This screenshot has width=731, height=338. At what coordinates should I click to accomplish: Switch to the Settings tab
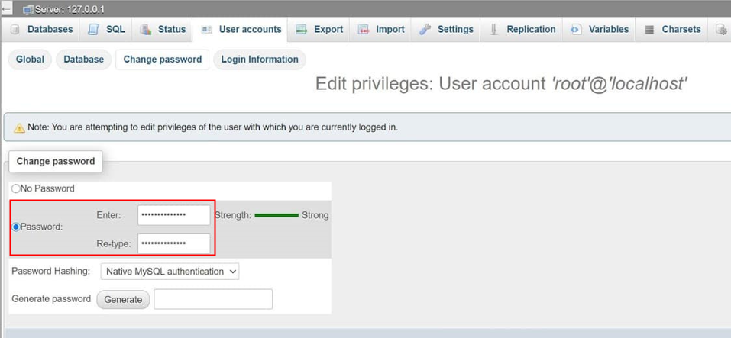pos(446,29)
